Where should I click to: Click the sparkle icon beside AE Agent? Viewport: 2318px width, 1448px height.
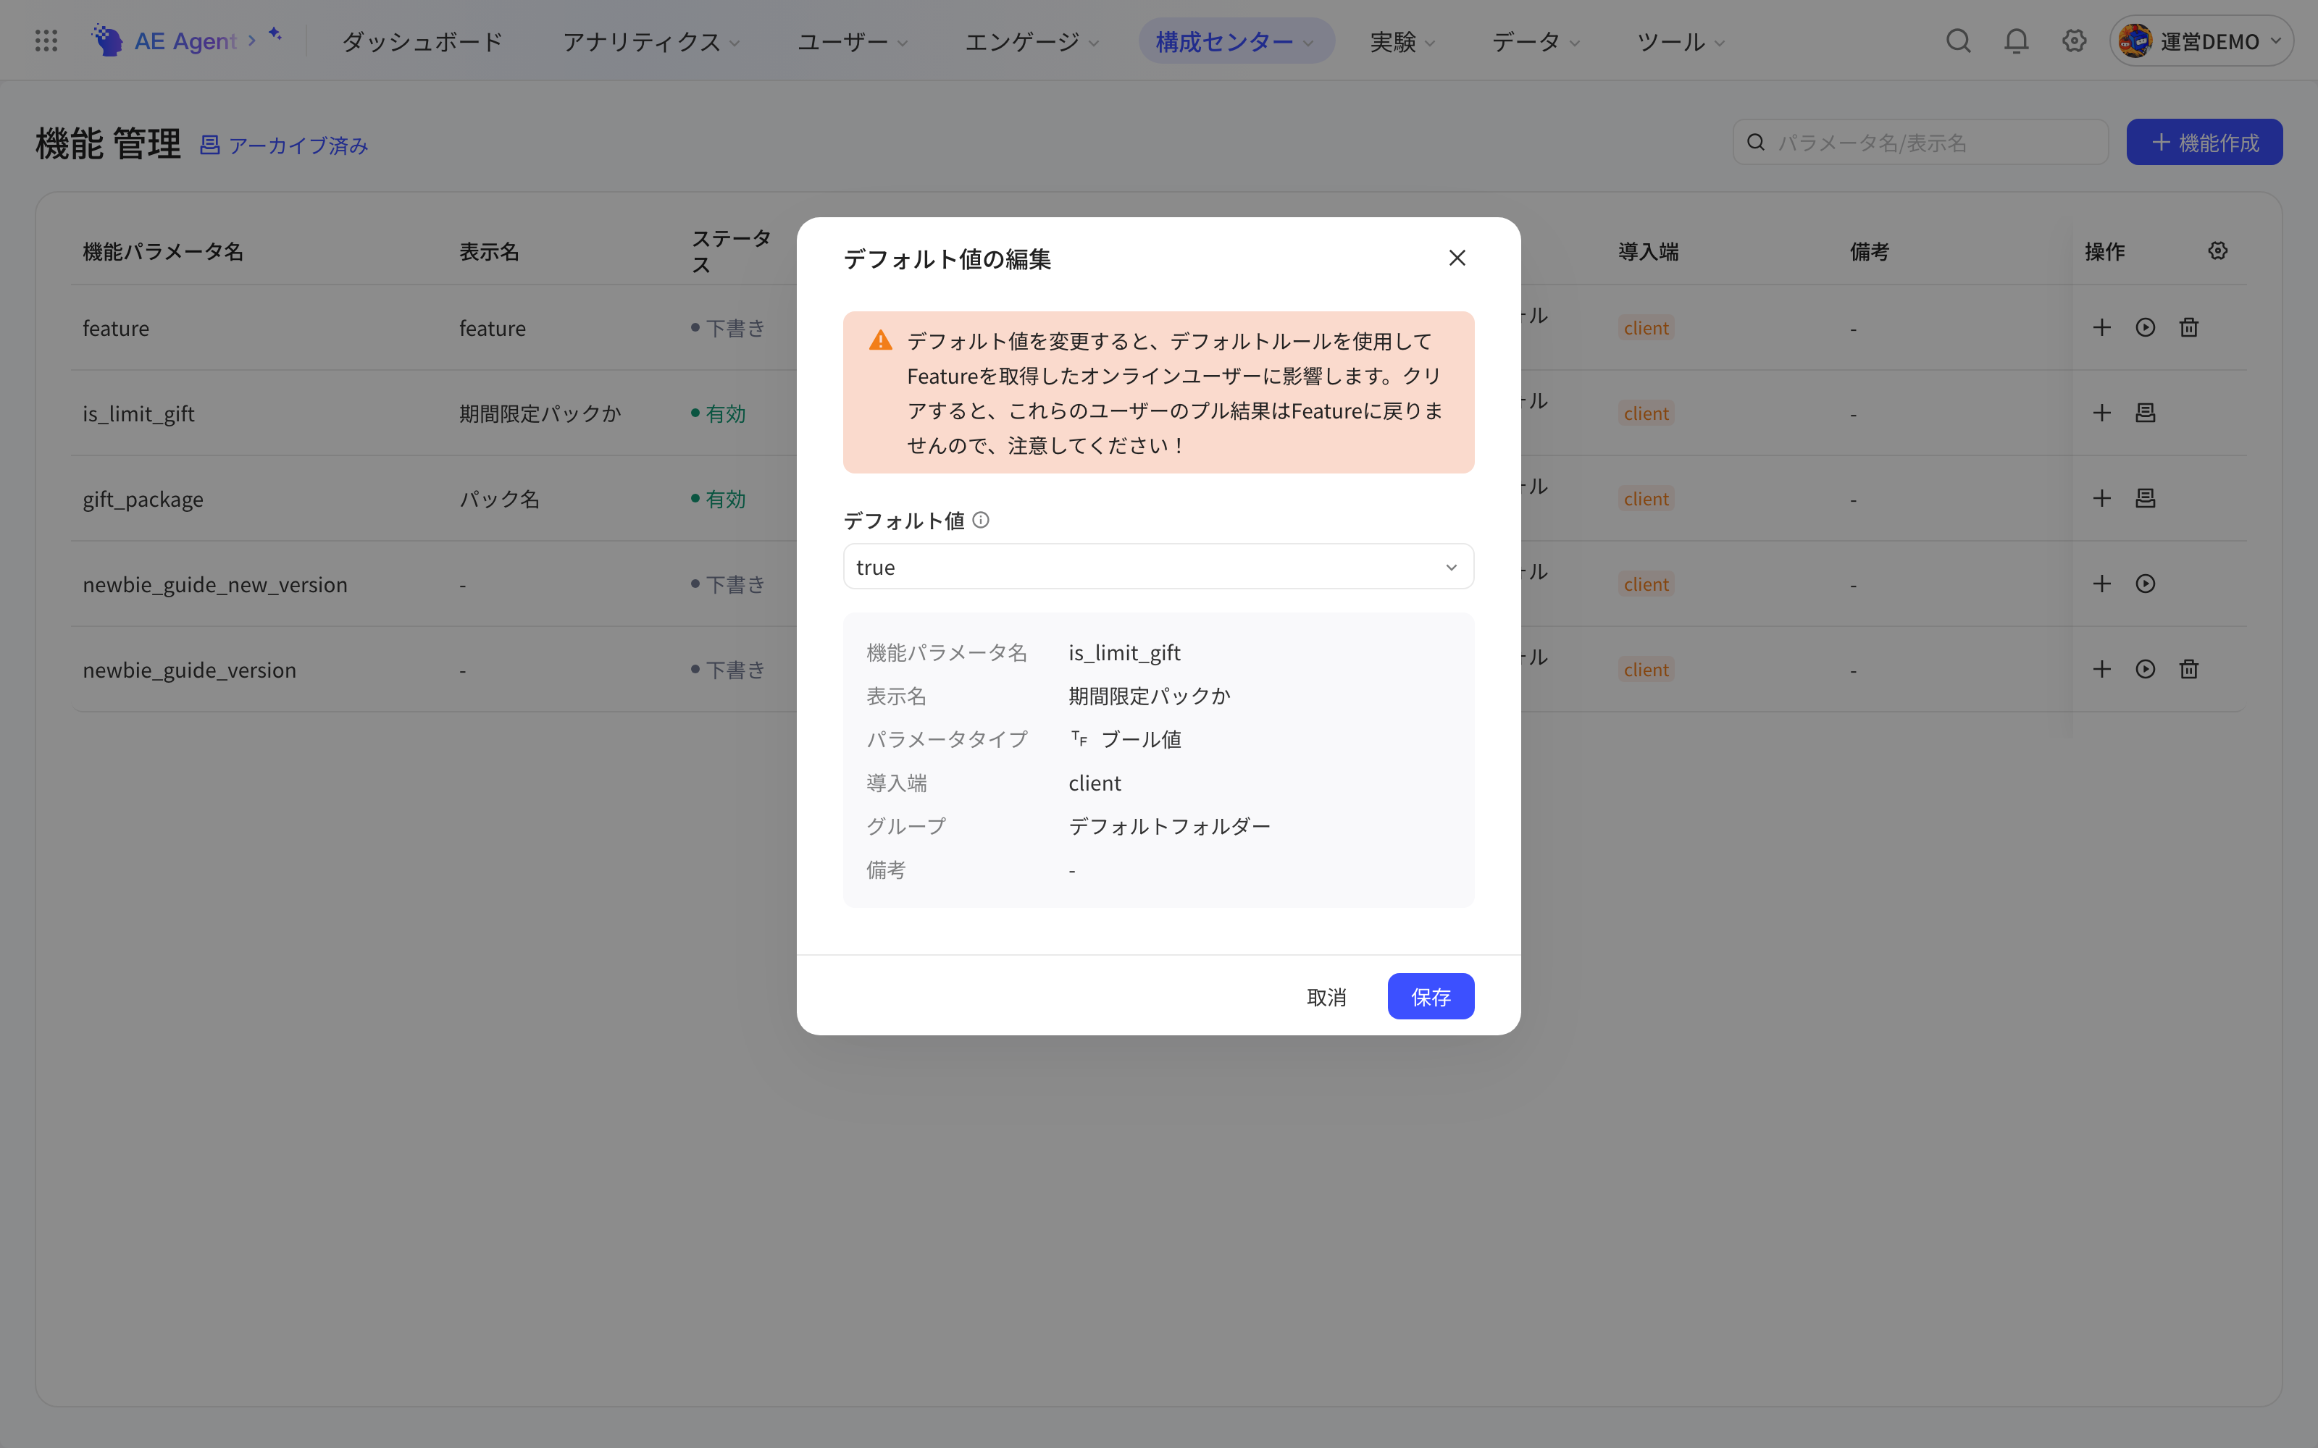pyautogui.click(x=275, y=35)
